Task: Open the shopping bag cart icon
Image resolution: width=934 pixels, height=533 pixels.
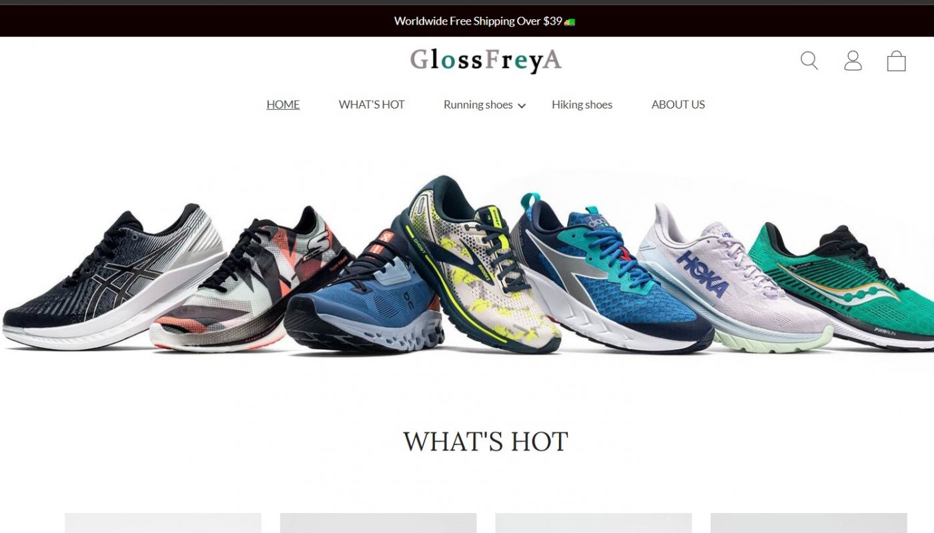Action: [896, 61]
